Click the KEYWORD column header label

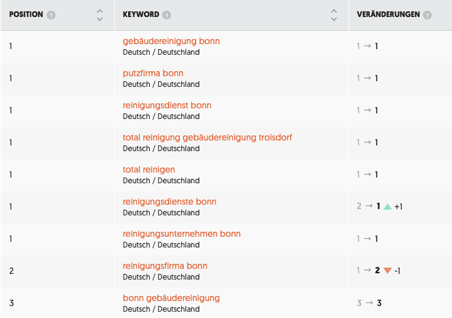[141, 14]
